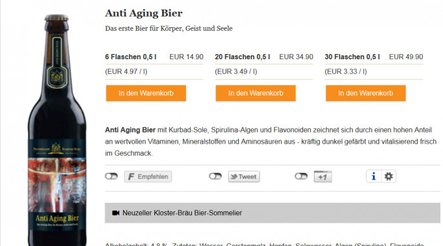Add 30 Flaschen to Warenkorb
The height and width of the screenshot is (246, 443).
click(x=366, y=93)
